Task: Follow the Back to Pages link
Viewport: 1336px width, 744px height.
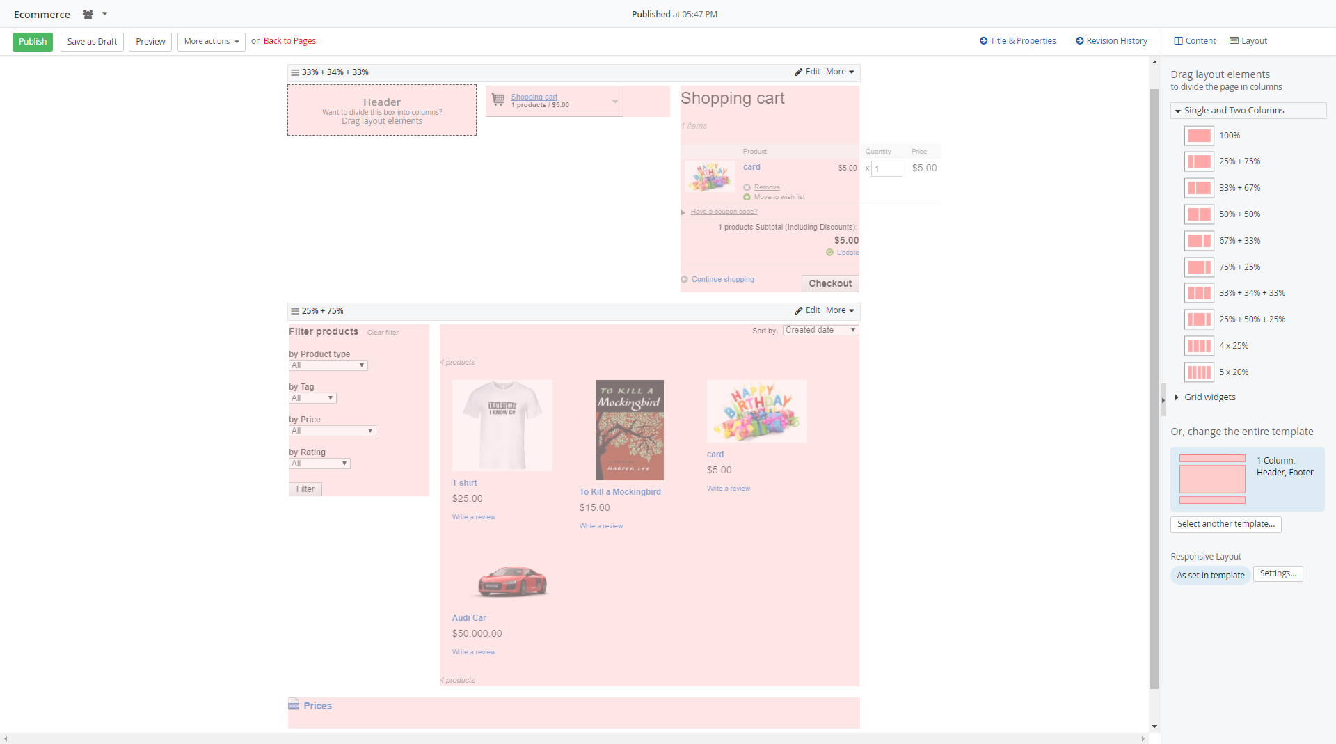Action: click(x=289, y=41)
